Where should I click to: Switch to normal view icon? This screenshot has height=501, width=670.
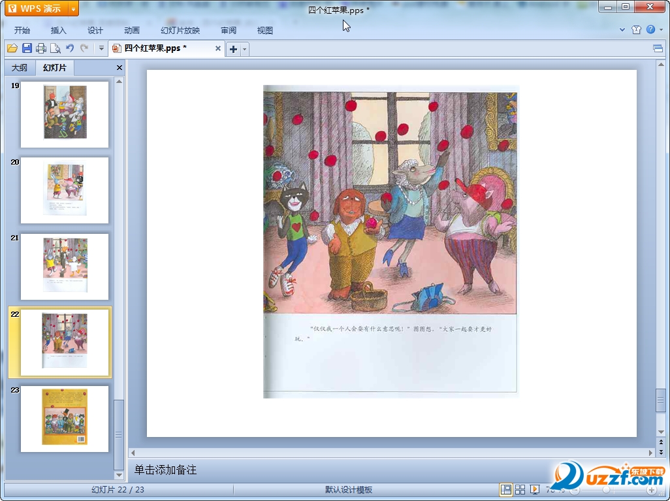tap(506, 489)
